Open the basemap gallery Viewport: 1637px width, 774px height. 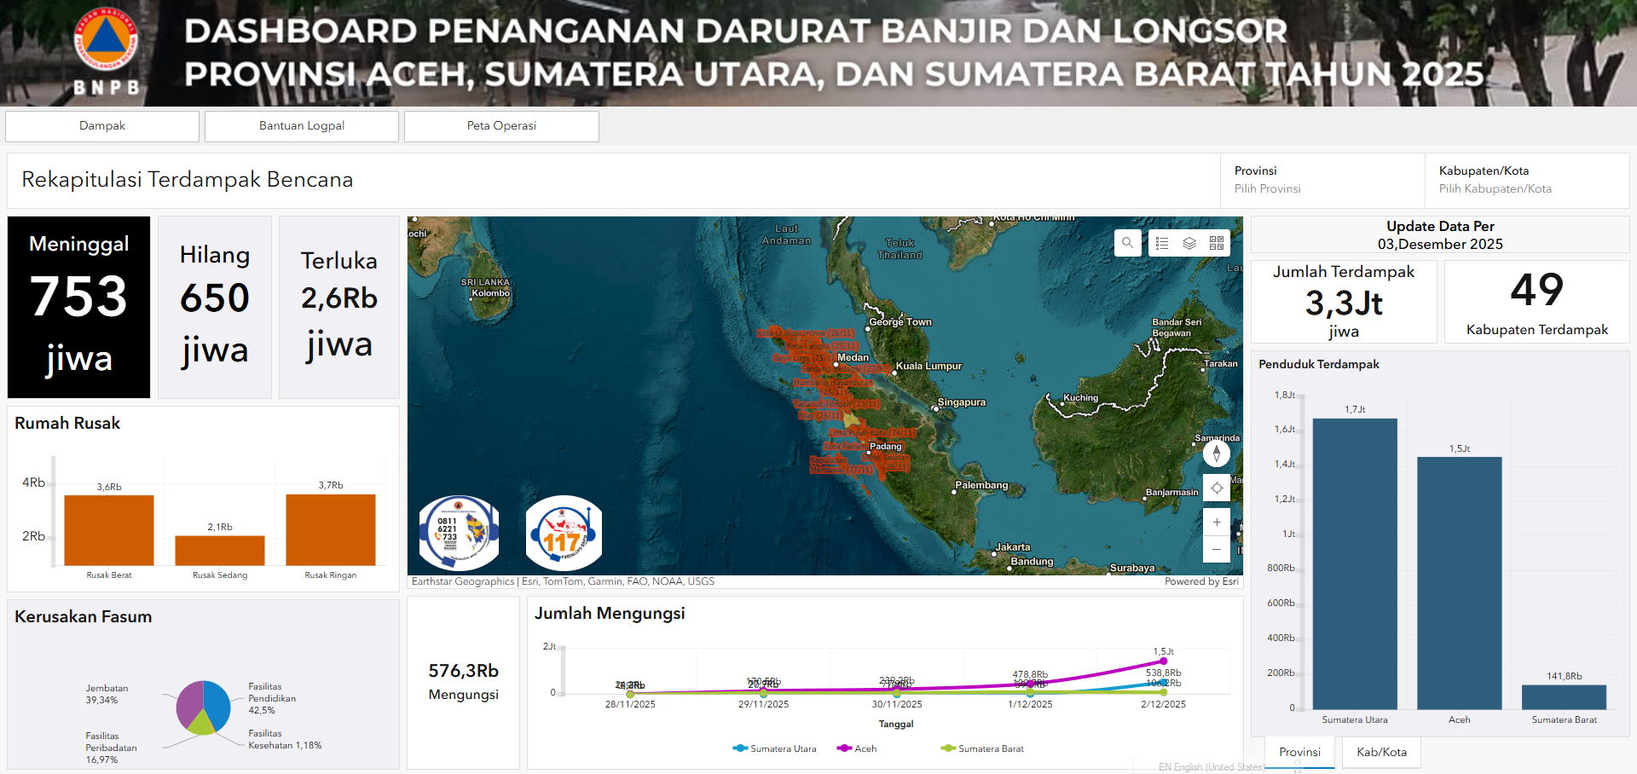[1217, 243]
